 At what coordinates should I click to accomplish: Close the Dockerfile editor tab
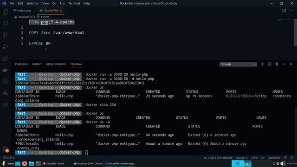tap(61, 11)
